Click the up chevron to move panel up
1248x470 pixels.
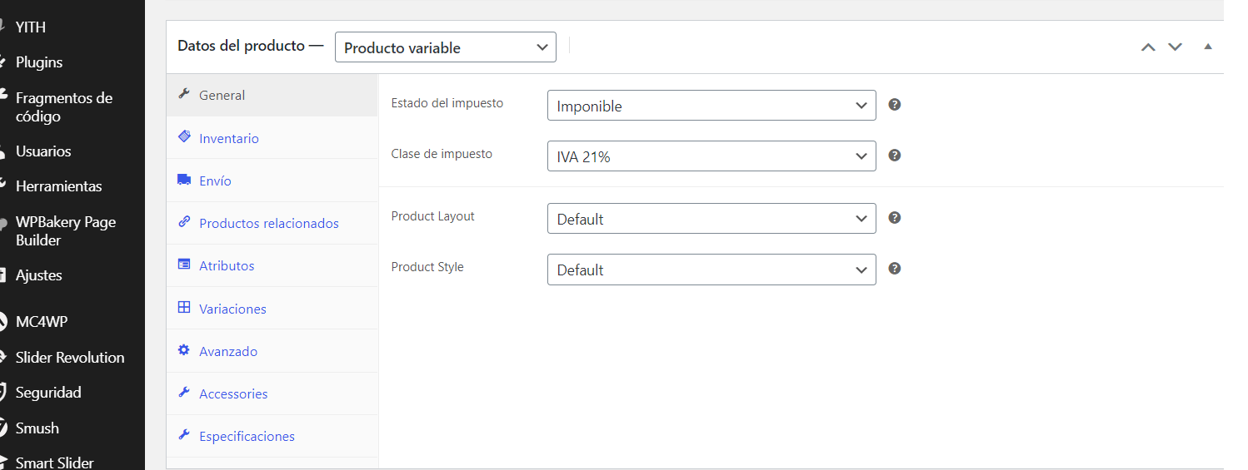[x=1148, y=47]
